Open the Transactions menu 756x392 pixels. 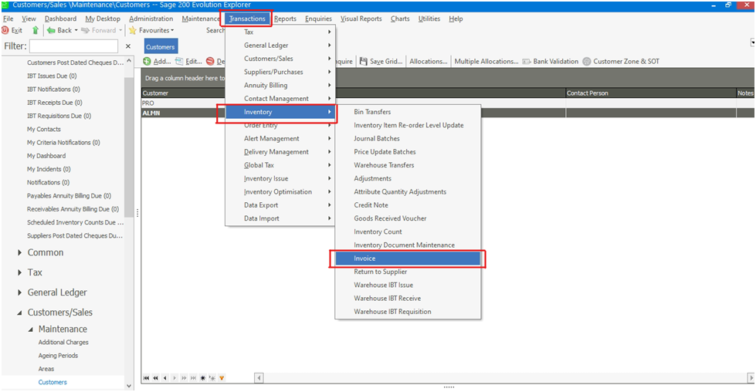(x=247, y=19)
